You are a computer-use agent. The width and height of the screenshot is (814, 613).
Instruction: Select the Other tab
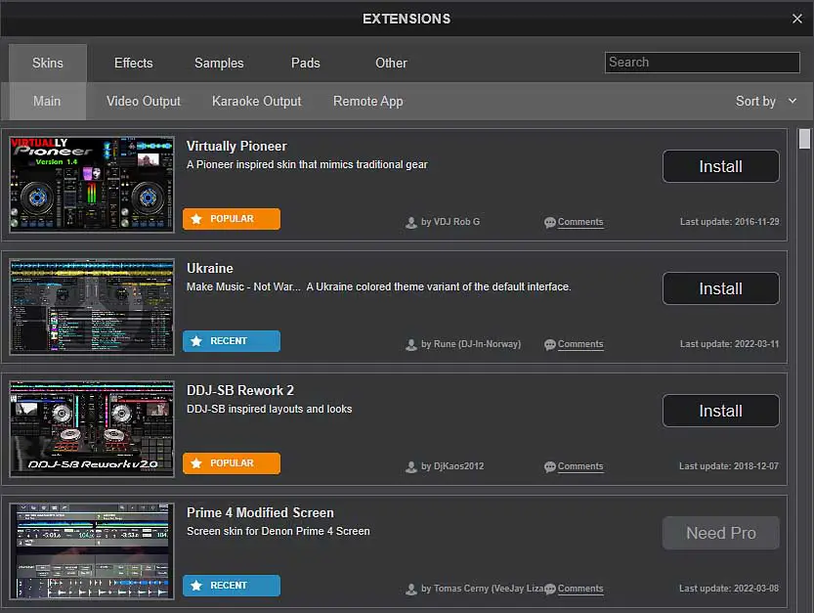(x=391, y=63)
